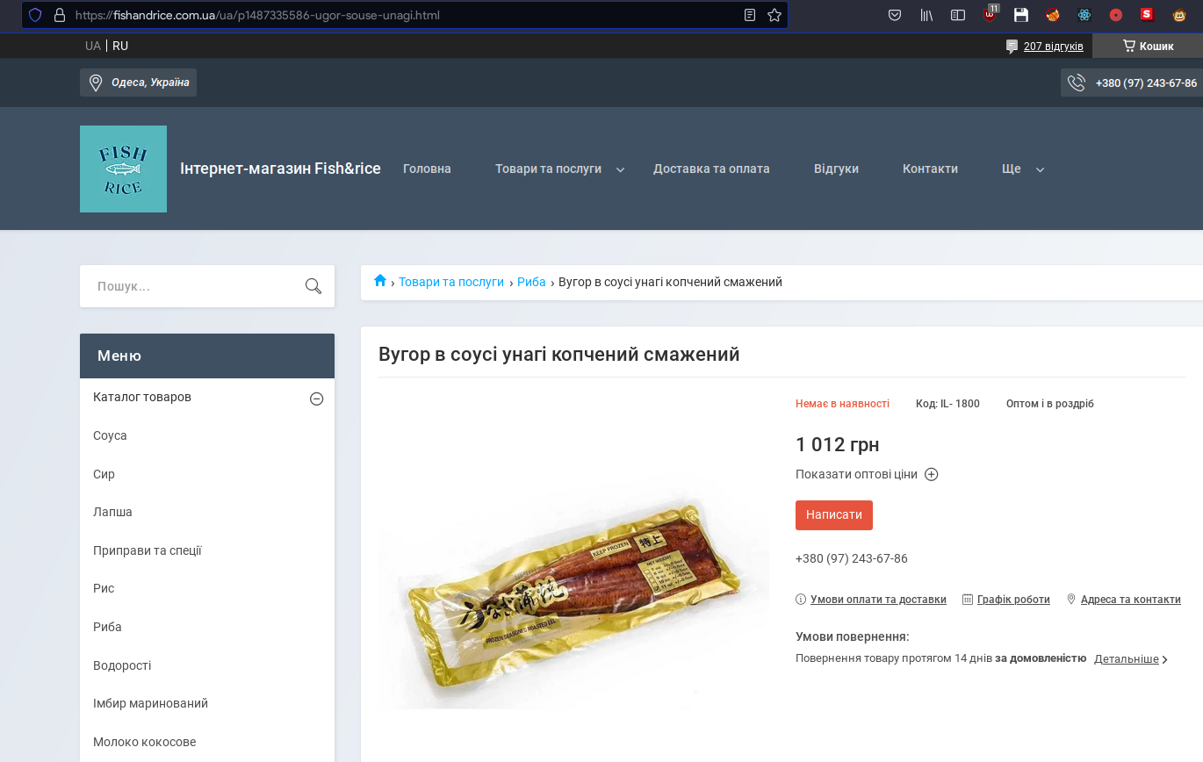The height and width of the screenshot is (762, 1203).
Task: Open the reader view icon in address bar
Action: (x=751, y=15)
